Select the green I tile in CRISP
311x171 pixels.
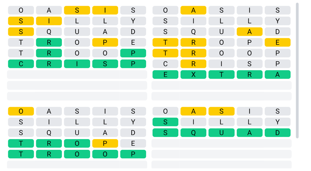pos(77,64)
